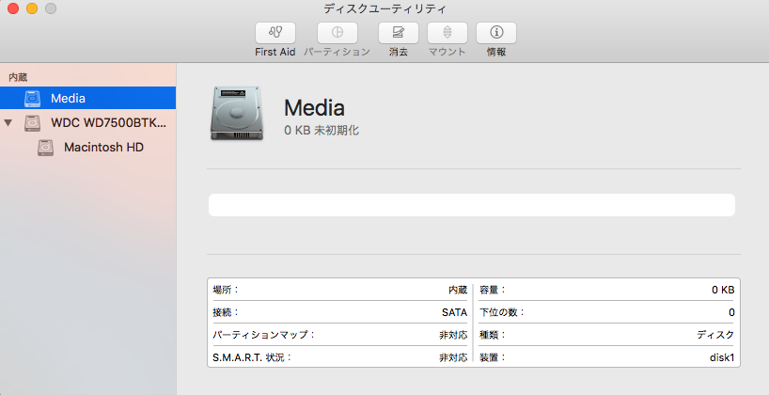Image resolution: width=769 pixels, height=395 pixels.
Task: Click the WDC WD7500BTK drive icon
Action: 33,123
